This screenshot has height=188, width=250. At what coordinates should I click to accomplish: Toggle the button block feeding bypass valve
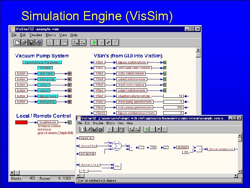[21, 96]
